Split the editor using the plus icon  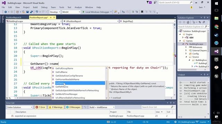tap(174, 24)
